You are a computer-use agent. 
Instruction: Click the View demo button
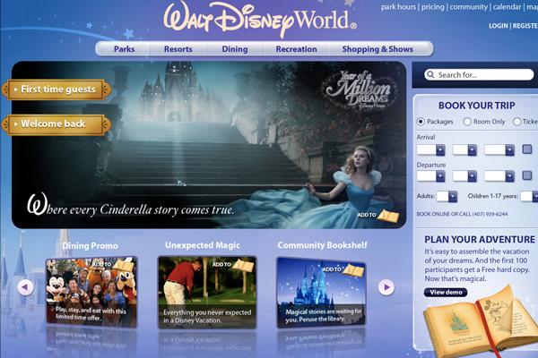446,293
